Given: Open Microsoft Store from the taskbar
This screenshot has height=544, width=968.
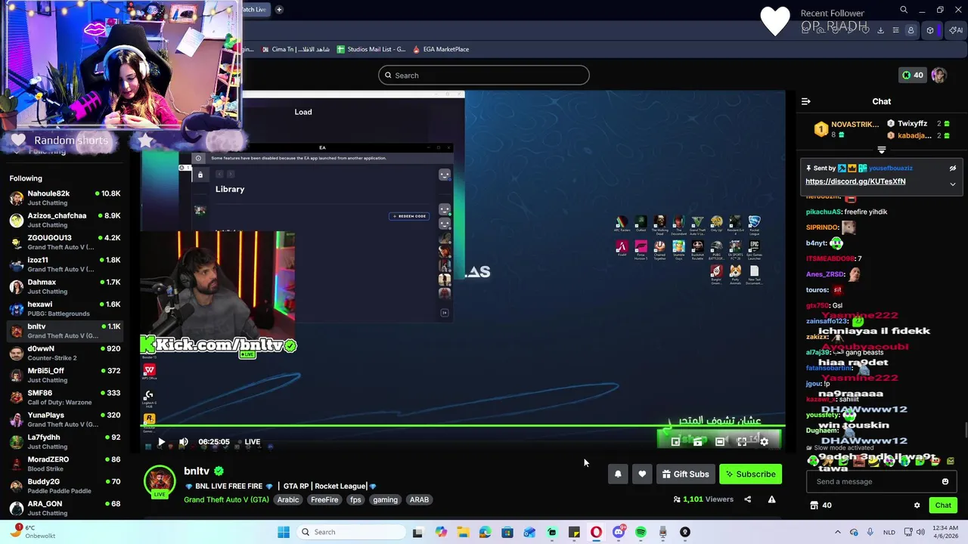Looking at the screenshot, I should [507, 532].
